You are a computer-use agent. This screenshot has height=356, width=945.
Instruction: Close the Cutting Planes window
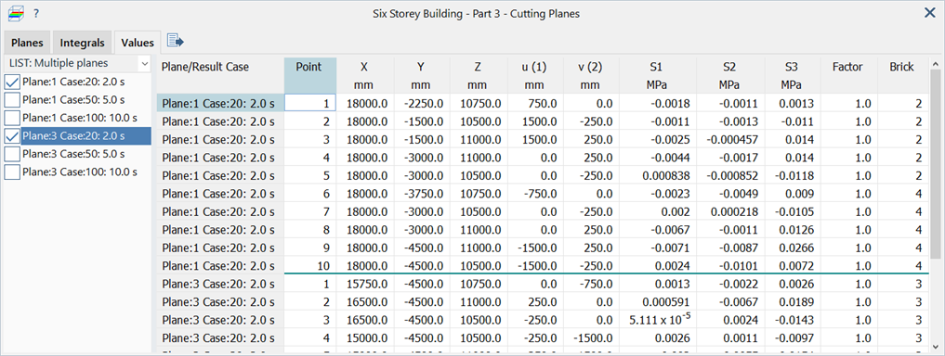pos(930,13)
